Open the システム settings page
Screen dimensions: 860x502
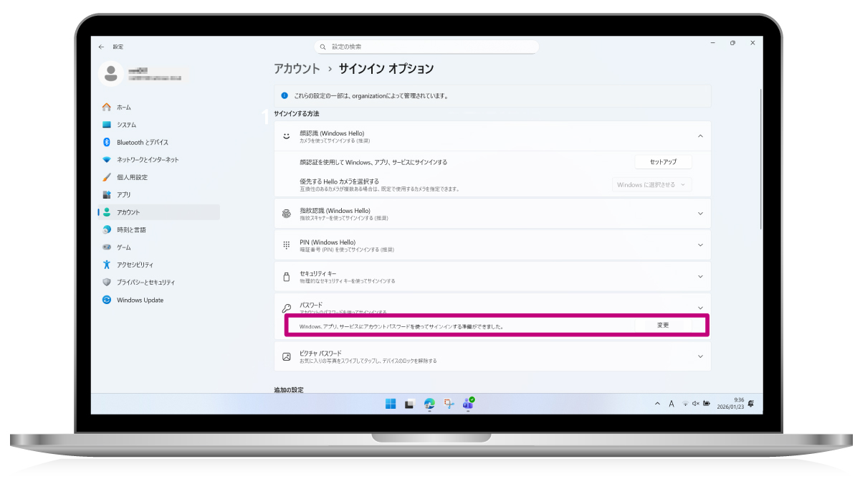(x=126, y=125)
